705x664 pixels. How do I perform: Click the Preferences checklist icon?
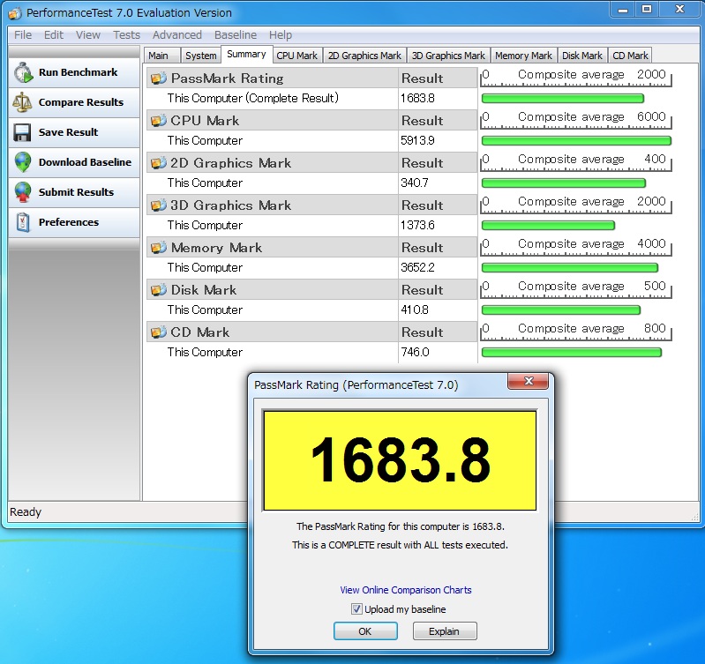(22, 222)
